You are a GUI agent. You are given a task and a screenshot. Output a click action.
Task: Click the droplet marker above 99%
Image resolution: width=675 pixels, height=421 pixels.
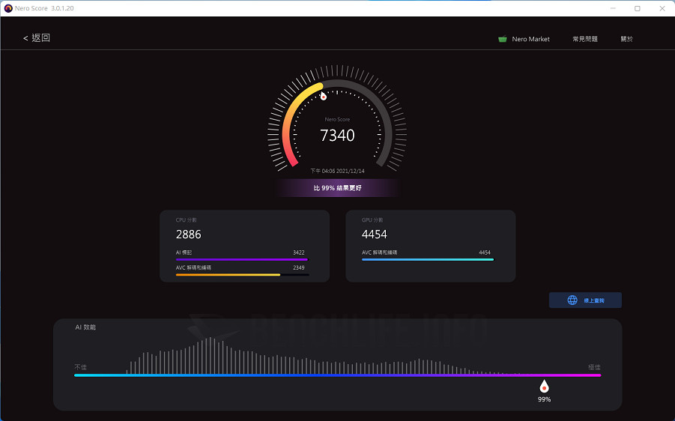coord(544,386)
